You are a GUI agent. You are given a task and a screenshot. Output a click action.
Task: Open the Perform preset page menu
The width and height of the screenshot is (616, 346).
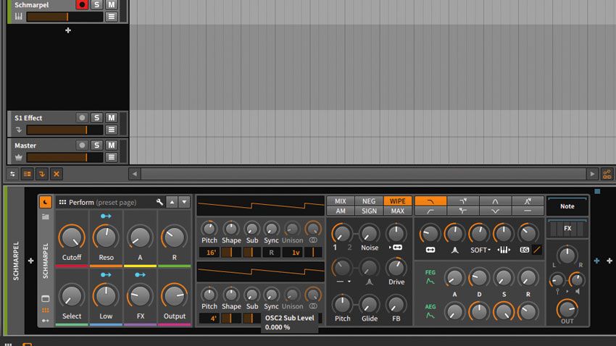pos(102,203)
